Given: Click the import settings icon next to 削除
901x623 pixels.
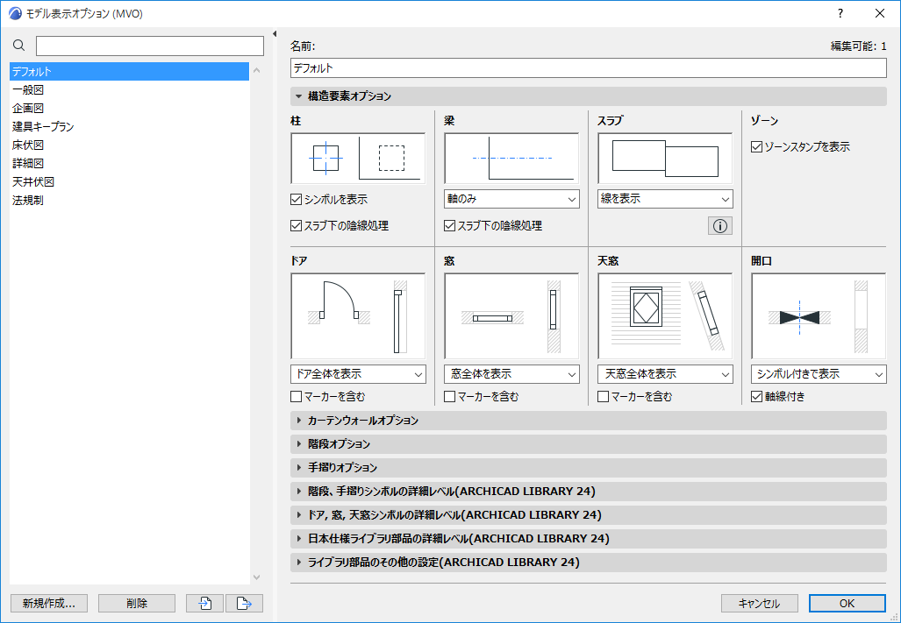Looking at the screenshot, I should 204,603.
